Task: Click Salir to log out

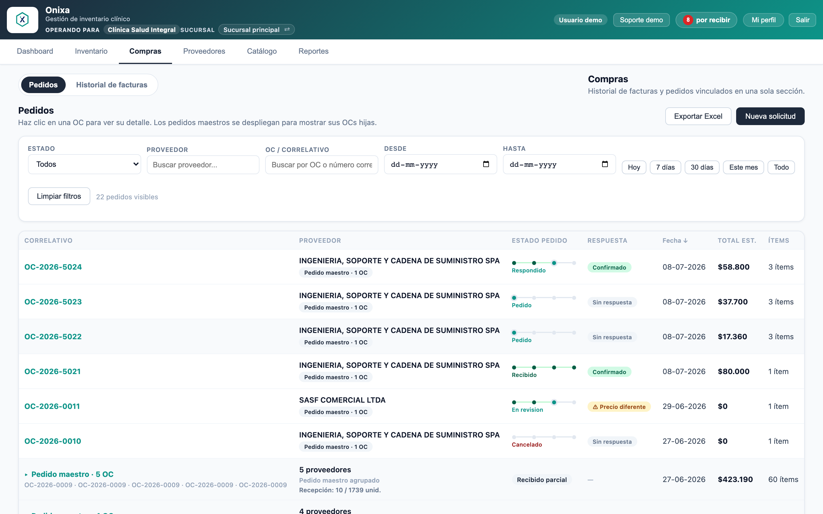Action: tap(802, 20)
